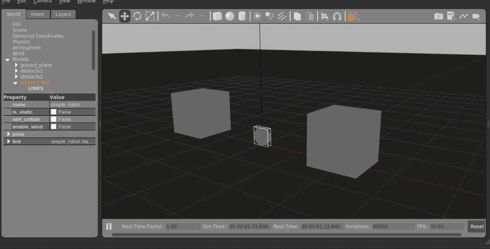Image resolution: width=490 pixels, height=249 pixels.
Task: Collapse the Models tree node
Action: coord(8,59)
